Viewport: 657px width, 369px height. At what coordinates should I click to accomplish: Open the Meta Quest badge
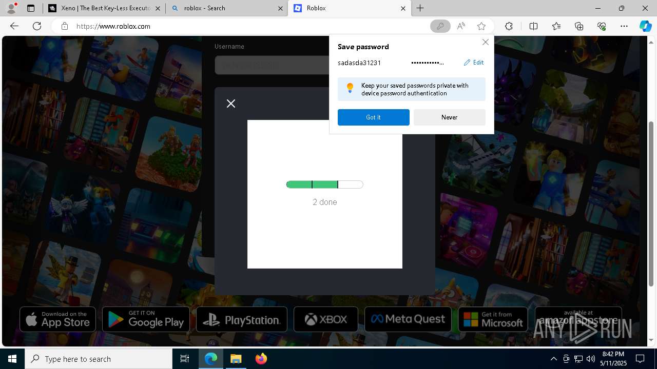coord(408,319)
